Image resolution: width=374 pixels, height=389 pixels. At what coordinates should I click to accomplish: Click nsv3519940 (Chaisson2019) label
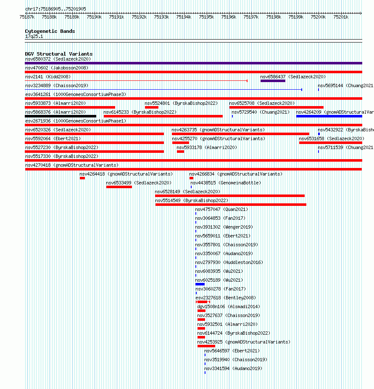point(236,360)
